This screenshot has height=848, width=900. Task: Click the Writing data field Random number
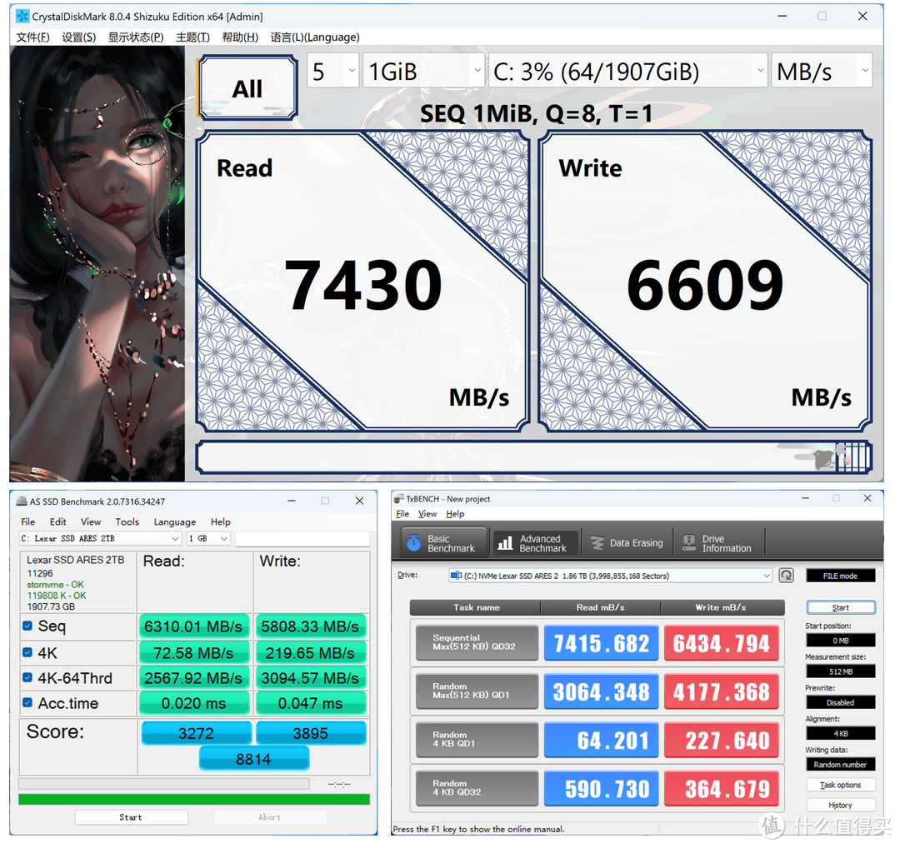pyautogui.click(x=840, y=764)
